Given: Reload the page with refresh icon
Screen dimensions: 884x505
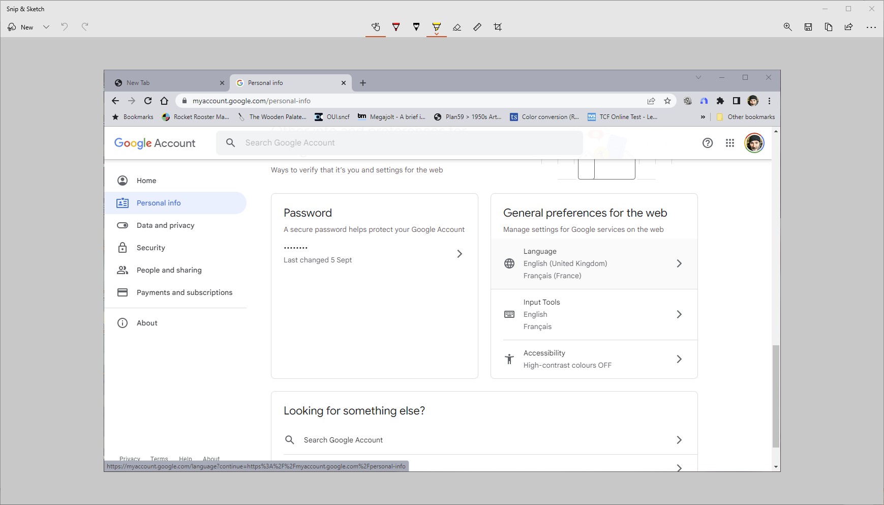Looking at the screenshot, I should point(148,101).
